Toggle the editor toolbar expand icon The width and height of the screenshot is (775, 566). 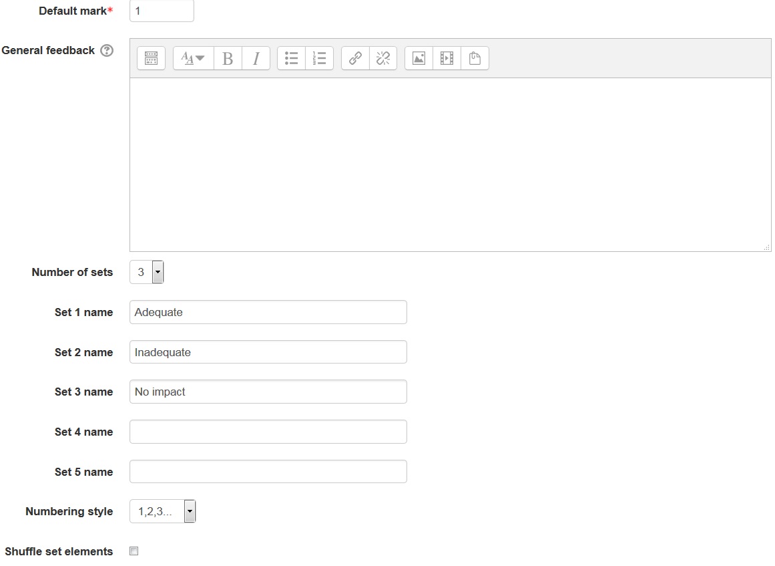pos(151,58)
